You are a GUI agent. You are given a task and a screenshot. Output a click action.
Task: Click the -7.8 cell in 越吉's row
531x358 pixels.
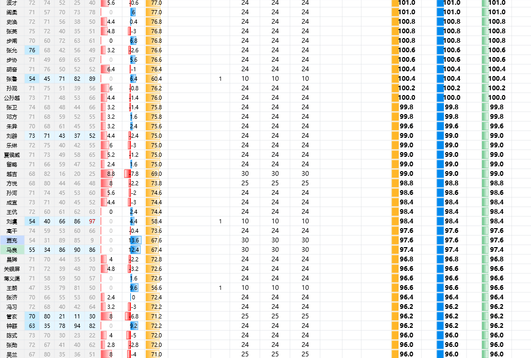134,174
